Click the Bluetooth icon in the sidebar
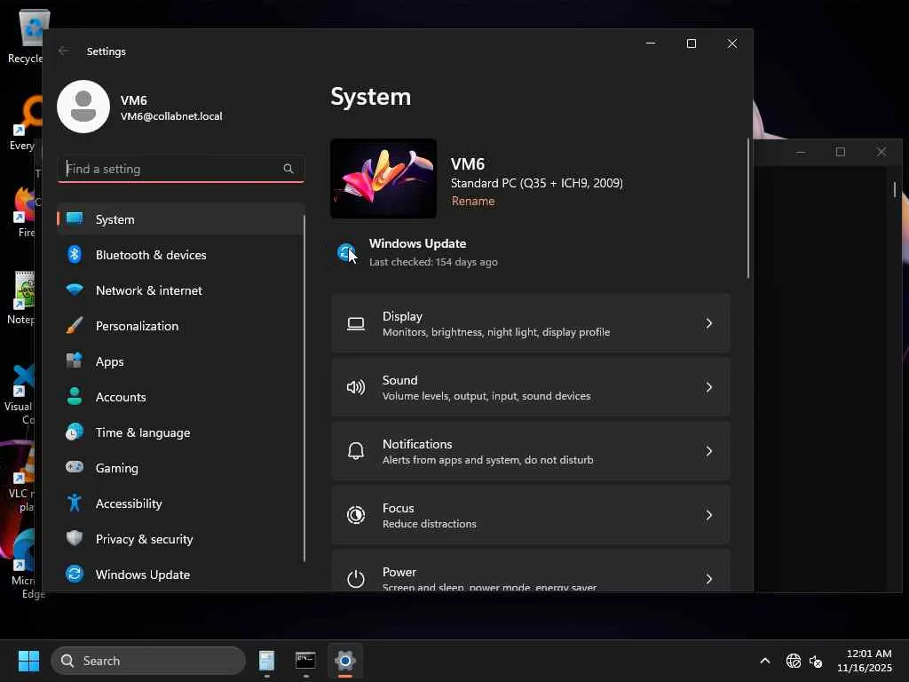Screen dimensions: 909x682 coord(75,254)
